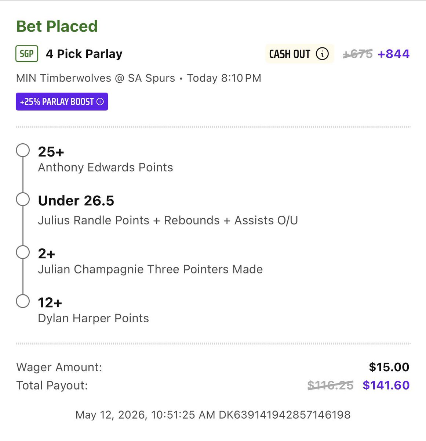The height and width of the screenshot is (441, 426).
Task: Click the Julius Randle leg status circle
Action: [x=23, y=200]
